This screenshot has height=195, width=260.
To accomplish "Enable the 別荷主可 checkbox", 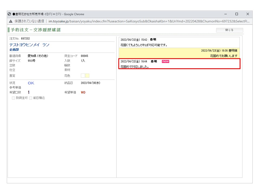I will point(14,98).
